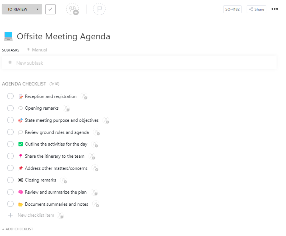This screenshot has height=236, width=286.
Task: Assign someone to Closing remarks
Action: [x=64, y=180]
